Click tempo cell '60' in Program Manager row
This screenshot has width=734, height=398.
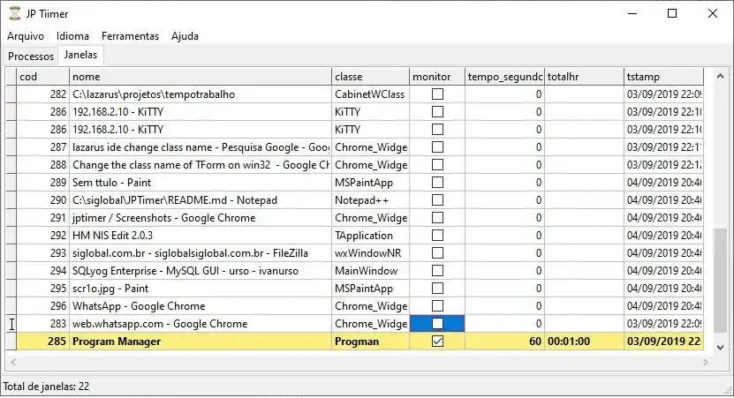click(504, 342)
